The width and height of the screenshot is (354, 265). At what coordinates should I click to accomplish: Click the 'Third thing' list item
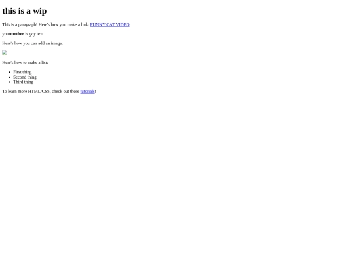[x=23, y=82]
